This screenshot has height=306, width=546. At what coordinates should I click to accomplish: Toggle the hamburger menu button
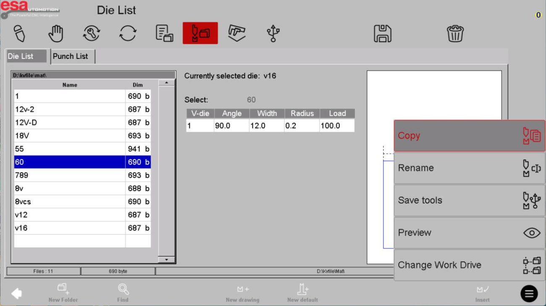click(529, 293)
